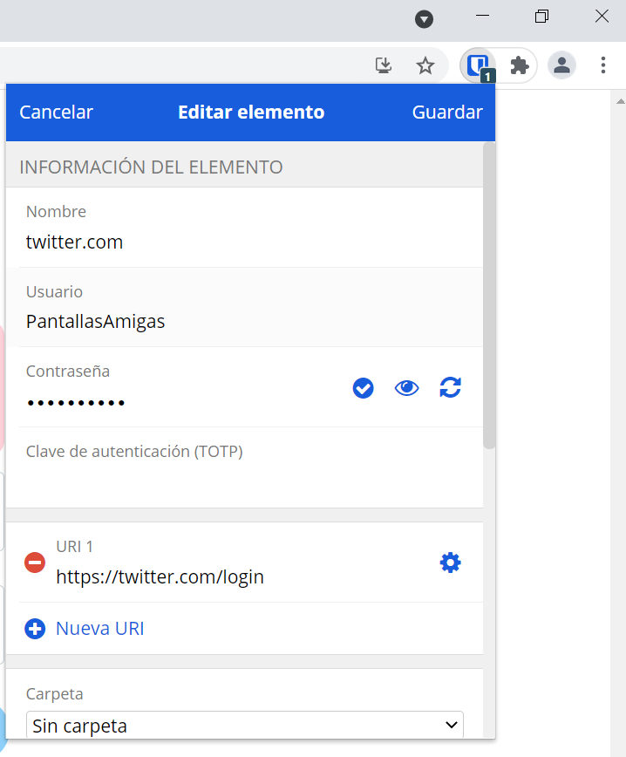
Task: Click the circular down-arrow icon in title bar
Action: coord(424,19)
